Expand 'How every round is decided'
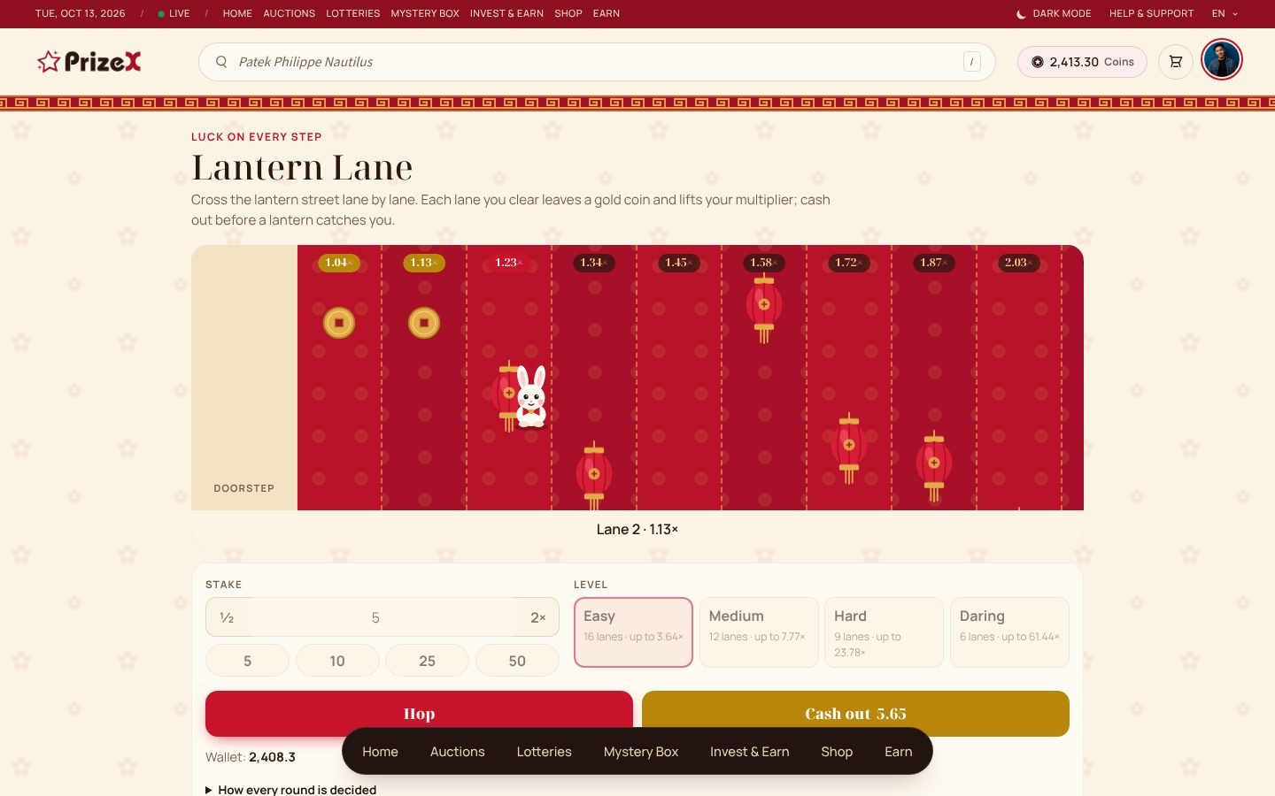This screenshot has width=1275, height=796. (x=291, y=789)
